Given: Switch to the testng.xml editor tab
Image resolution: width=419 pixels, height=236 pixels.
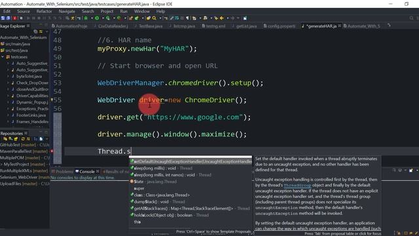Looking at the screenshot, I should click(214, 26).
